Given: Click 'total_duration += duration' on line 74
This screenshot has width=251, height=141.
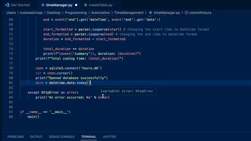Looking at the screenshot, I should [69, 49].
